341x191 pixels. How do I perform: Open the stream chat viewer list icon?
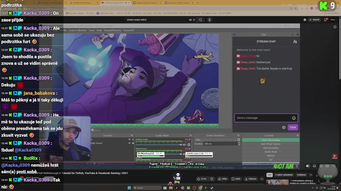pyautogui.click(x=295, y=42)
